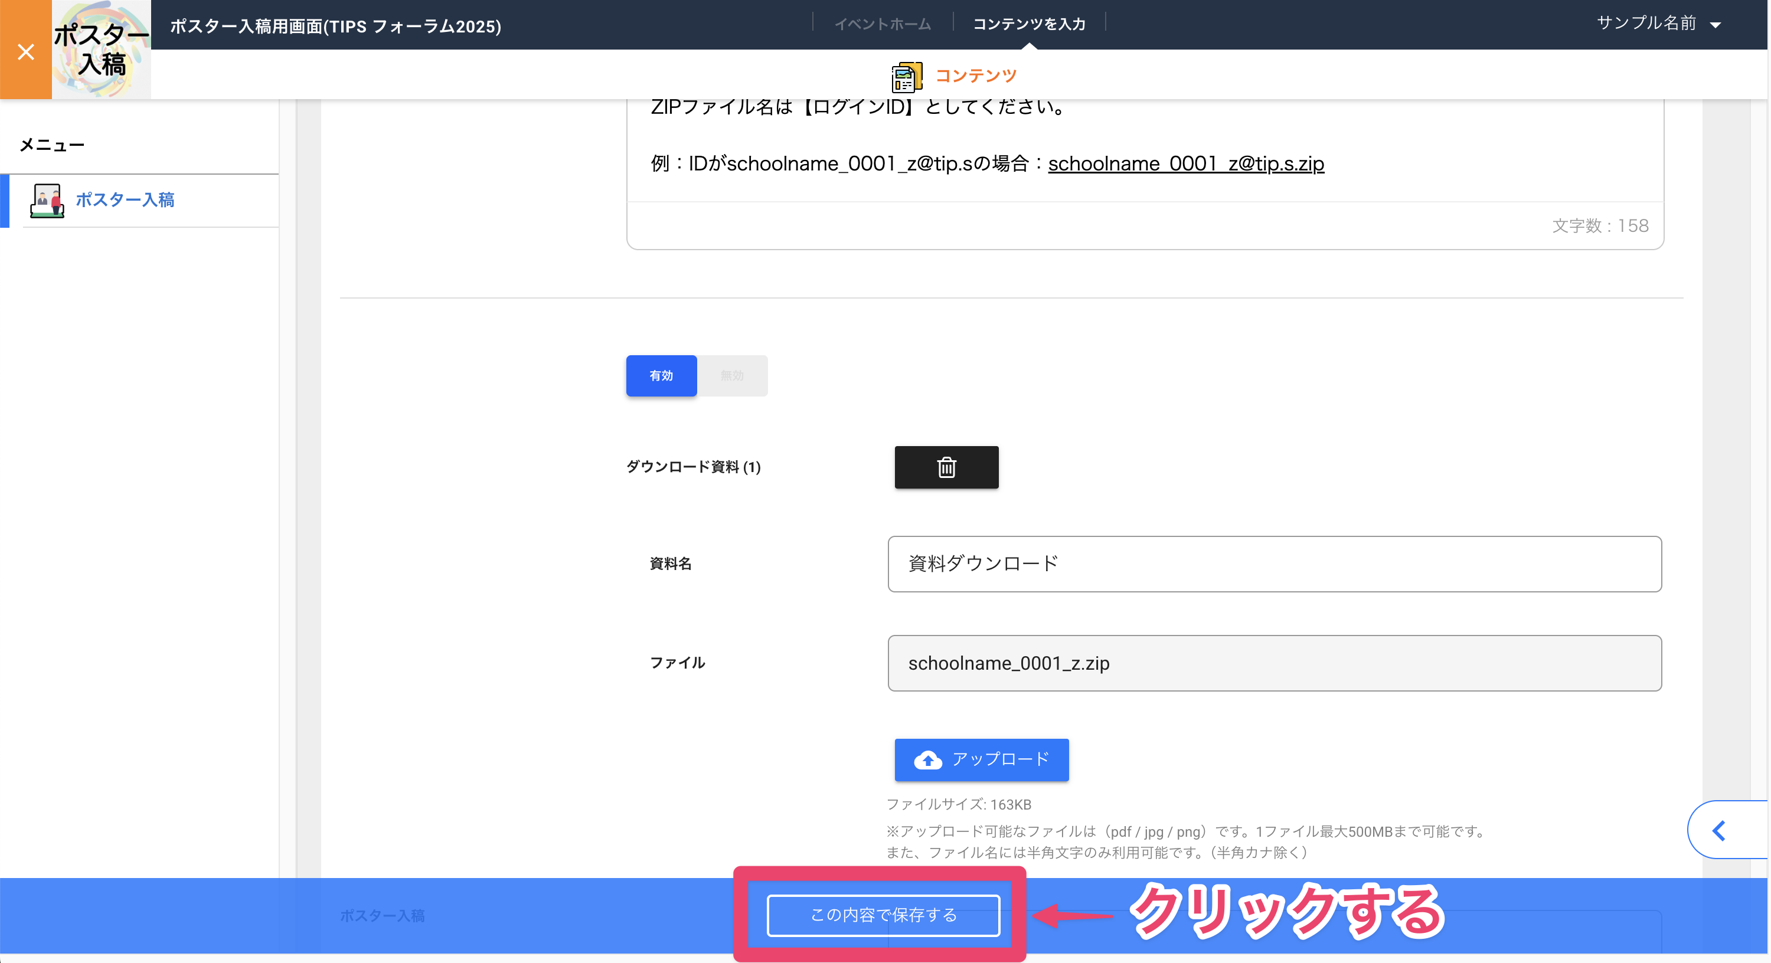Select the コンテンツを入力 tab

pos(1028,22)
